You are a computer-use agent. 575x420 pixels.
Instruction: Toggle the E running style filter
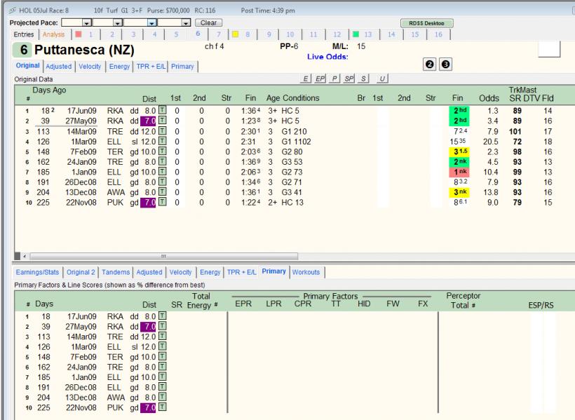(x=306, y=79)
